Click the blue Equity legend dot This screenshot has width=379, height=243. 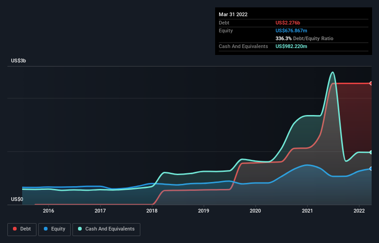coord(46,229)
